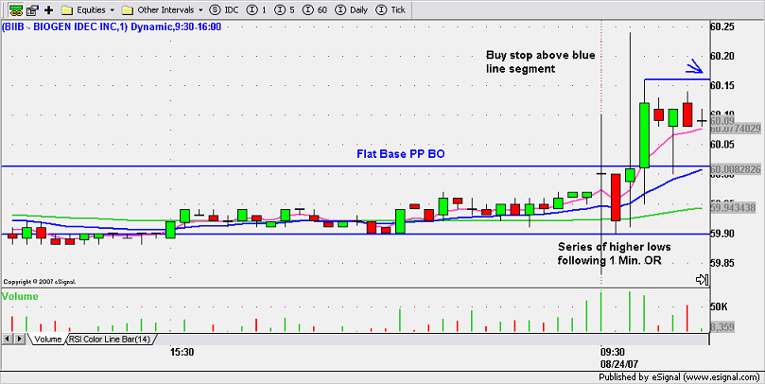Screen dimensions: 765x384
Task: Click the scroll-to-latest arrow icon in chart
Action: [702, 279]
